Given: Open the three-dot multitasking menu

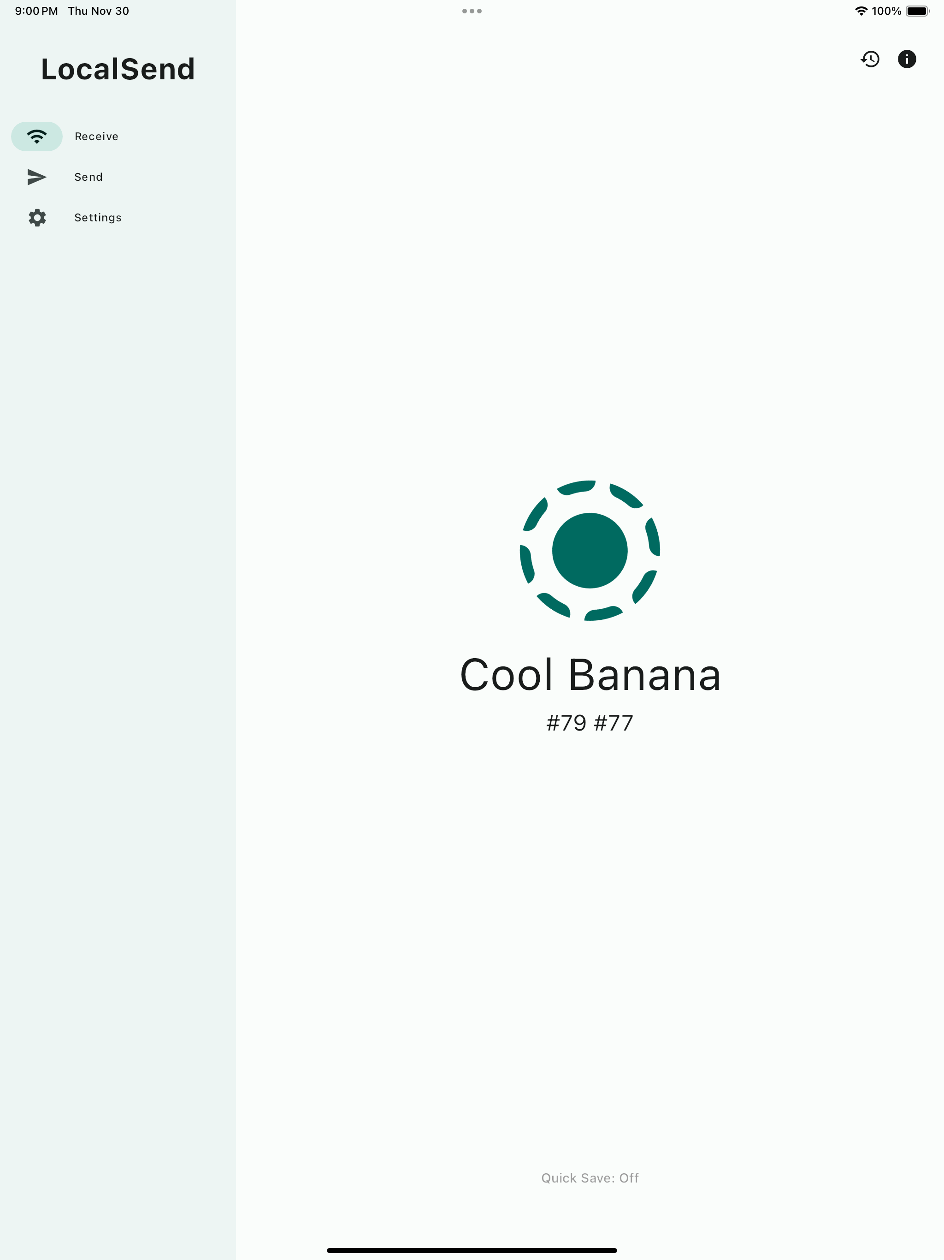Looking at the screenshot, I should click(x=472, y=11).
